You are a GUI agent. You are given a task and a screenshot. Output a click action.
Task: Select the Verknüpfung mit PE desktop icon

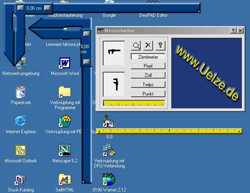[x=65, y=121]
